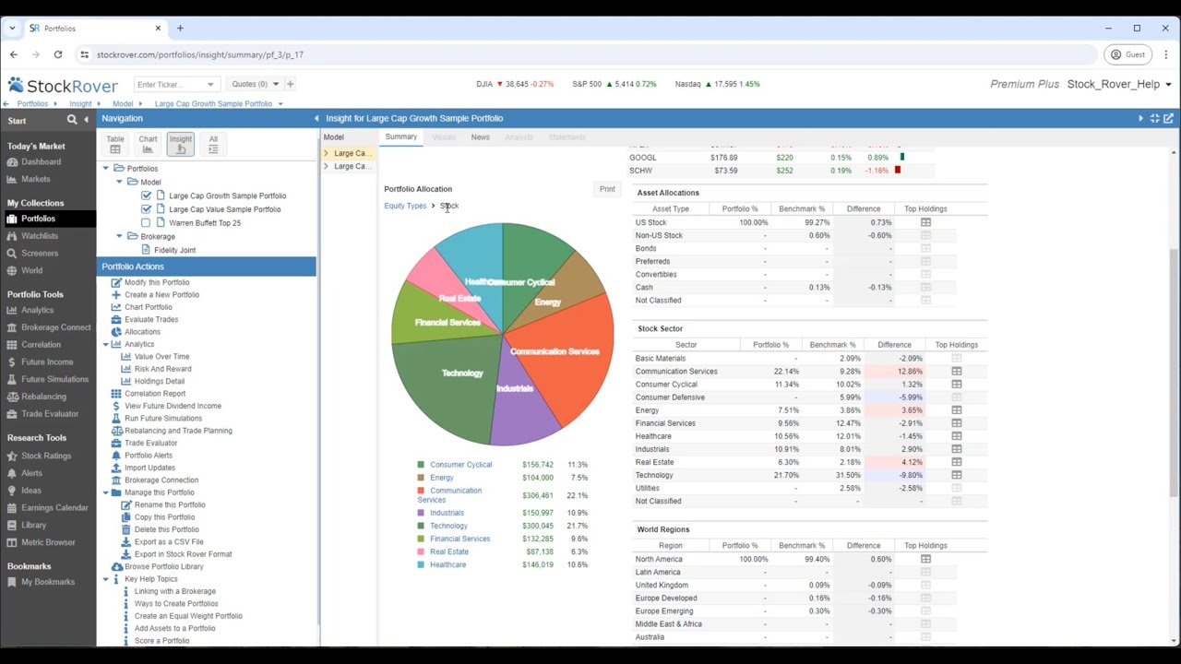The image size is (1181, 664).
Task: Collapse the Analytics actions group
Action: pyautogui.click(x=105, y=344)
